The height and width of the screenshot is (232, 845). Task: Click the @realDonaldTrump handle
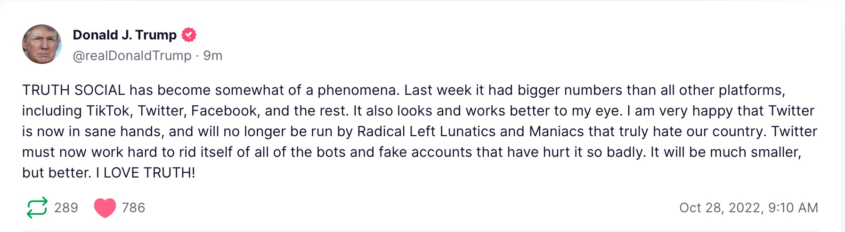click(x=132, y=55)
